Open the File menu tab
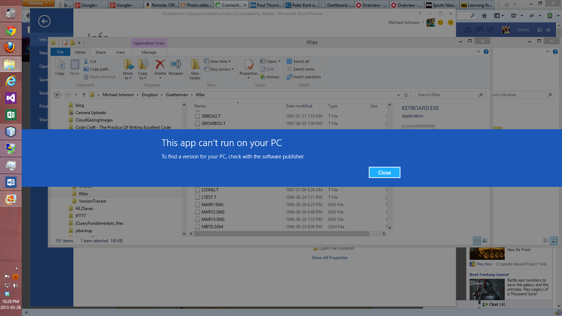This screenshot has height=316, width=562. point(60,52)
